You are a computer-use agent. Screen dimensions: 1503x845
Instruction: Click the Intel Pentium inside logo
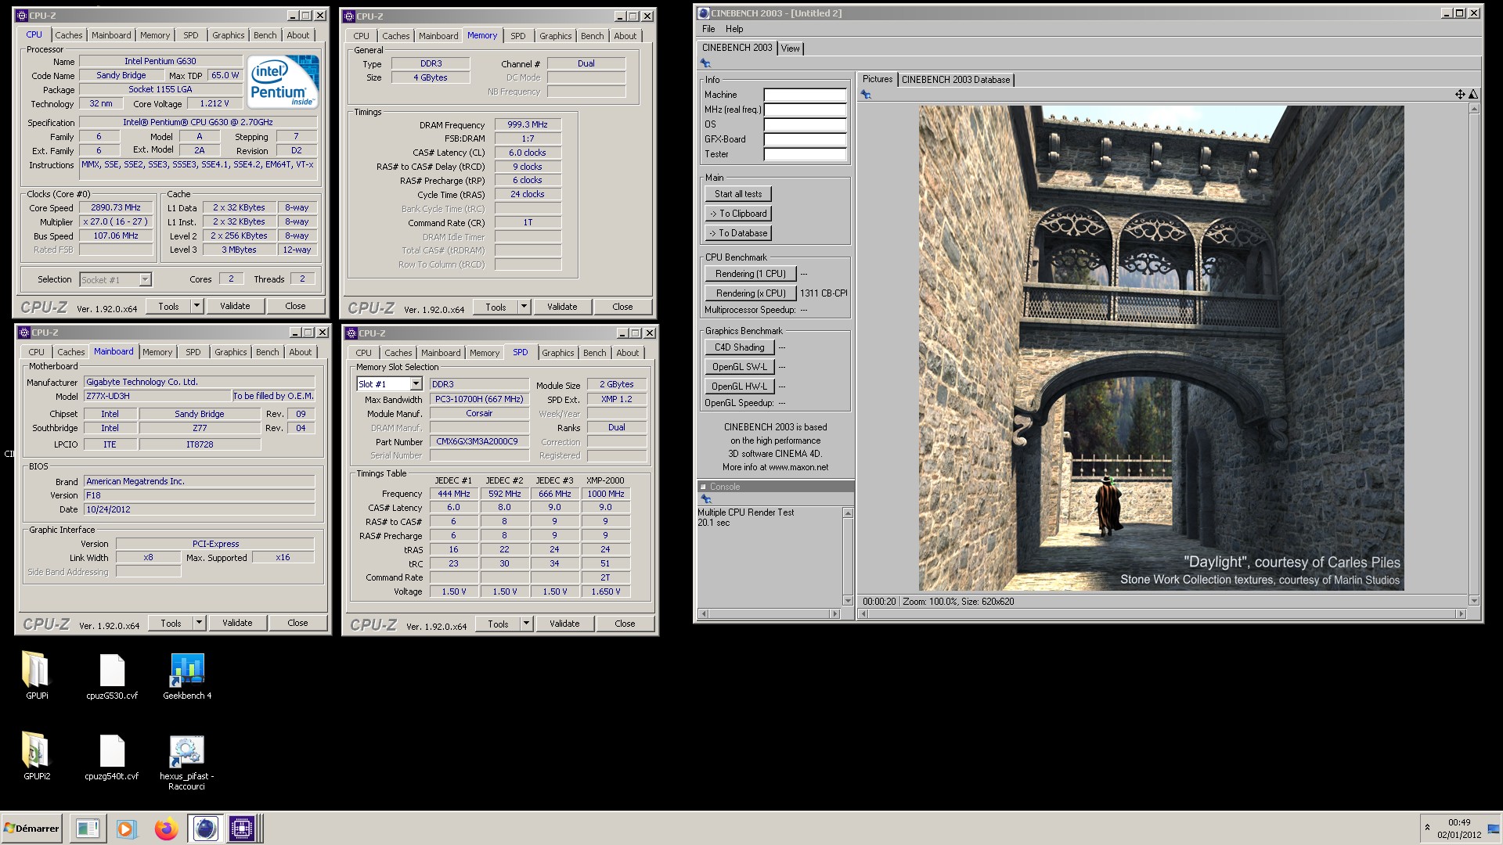coord(283,81)
